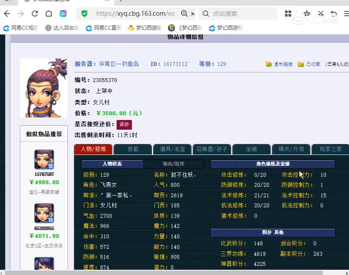
Task: Open the browser apps grid icon
Action: tap(288, 14)
